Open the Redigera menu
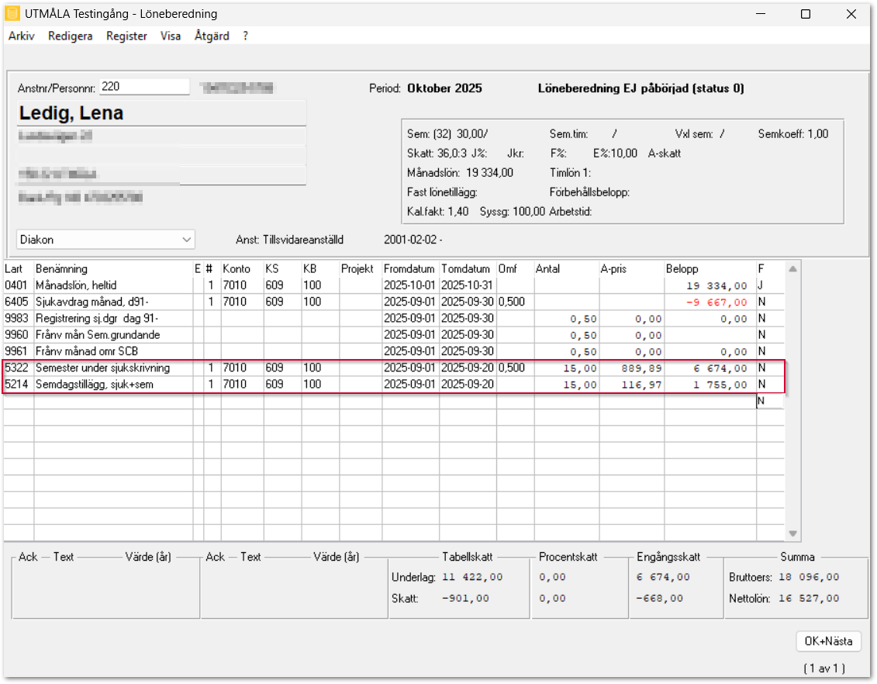Image resolution: width=877 pixels, height=684 pixels. pyautogui.click(x=70, y=36)
